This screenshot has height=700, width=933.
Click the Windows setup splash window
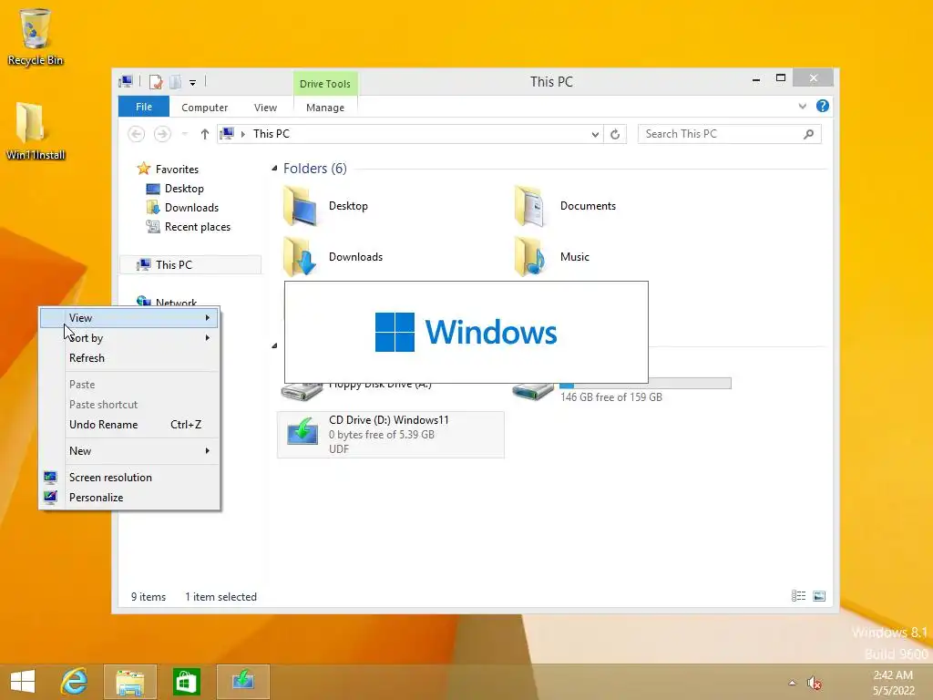click(466, 332)
